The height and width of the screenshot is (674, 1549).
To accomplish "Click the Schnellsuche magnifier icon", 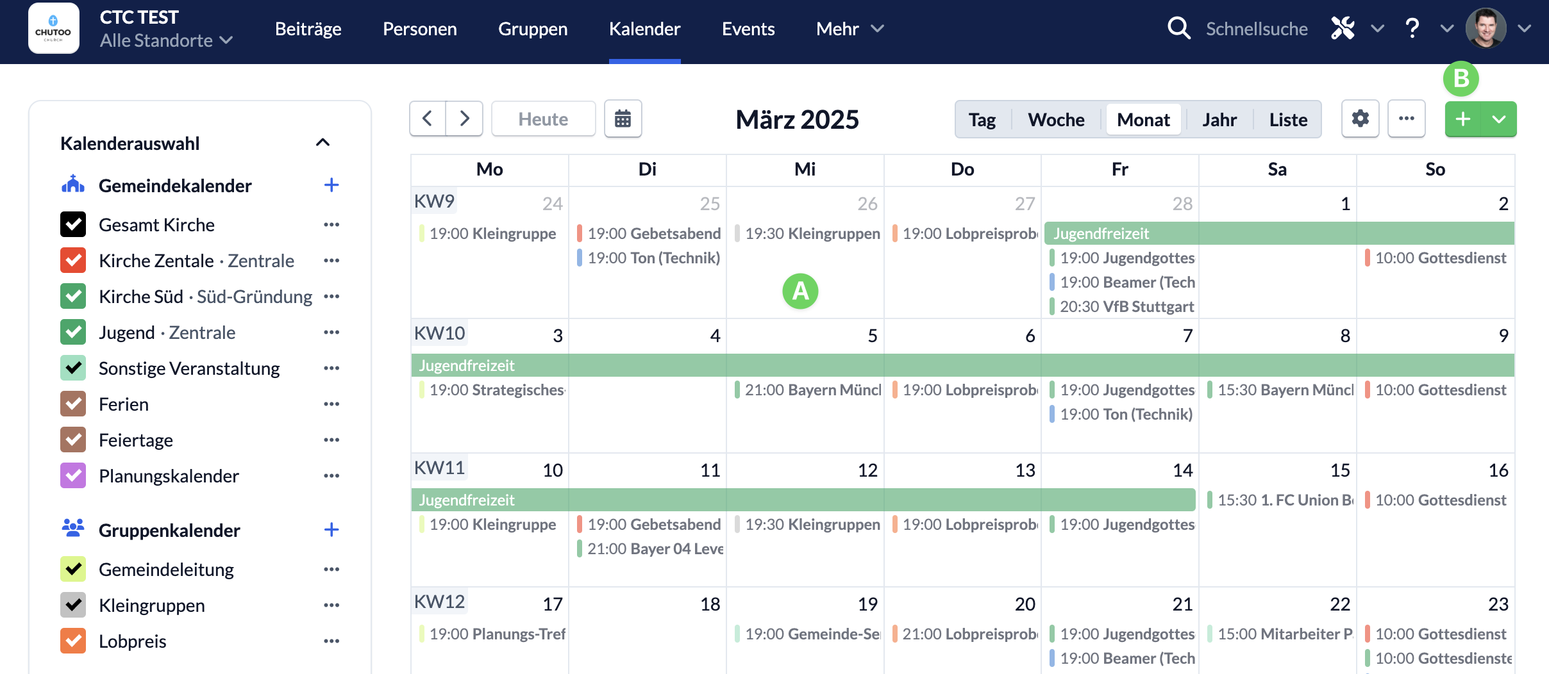I will pyautogui.click(x=1178, y=28).
